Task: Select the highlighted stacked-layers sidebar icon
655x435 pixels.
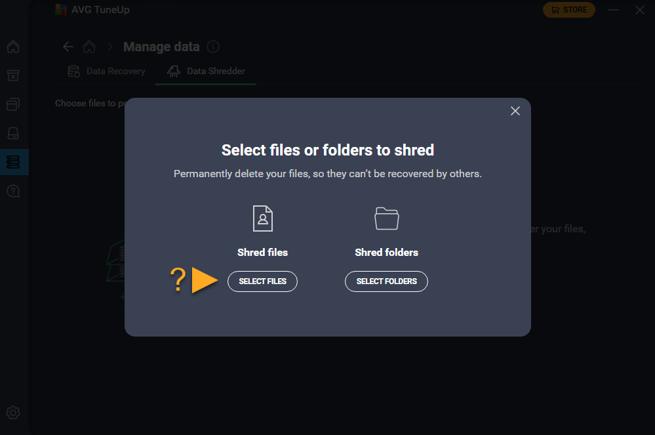Action: pyautogui.click(x=13, y=162)
